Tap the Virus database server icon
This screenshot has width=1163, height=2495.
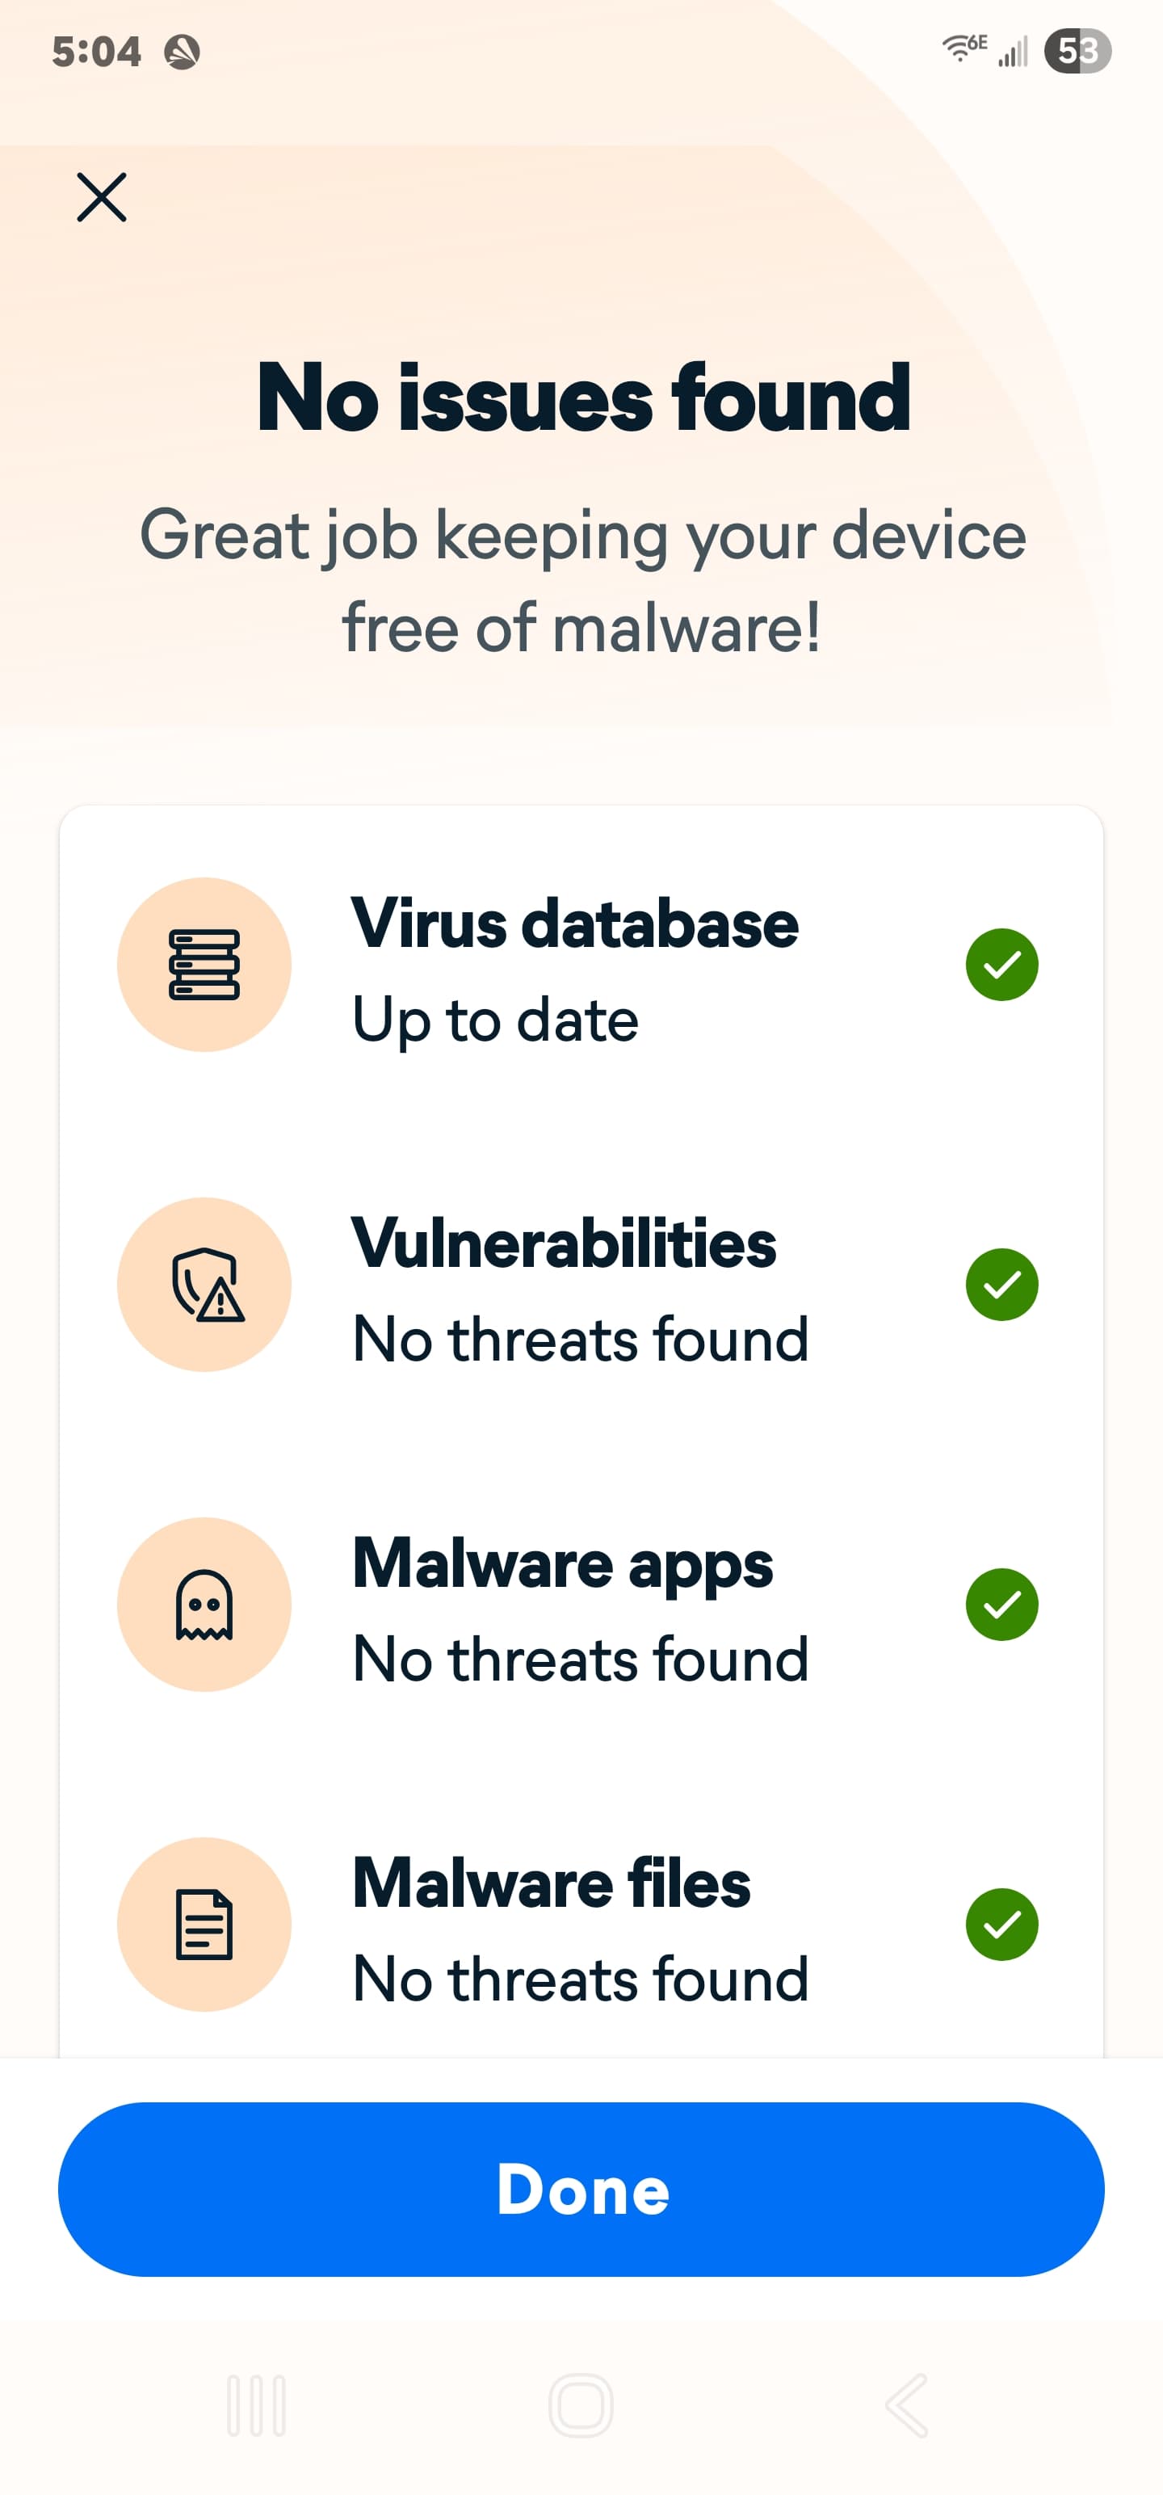pos(204,965)
